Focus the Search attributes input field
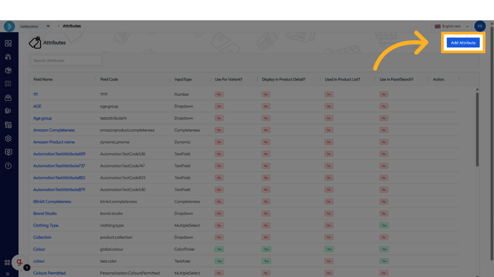 point(66,61)
